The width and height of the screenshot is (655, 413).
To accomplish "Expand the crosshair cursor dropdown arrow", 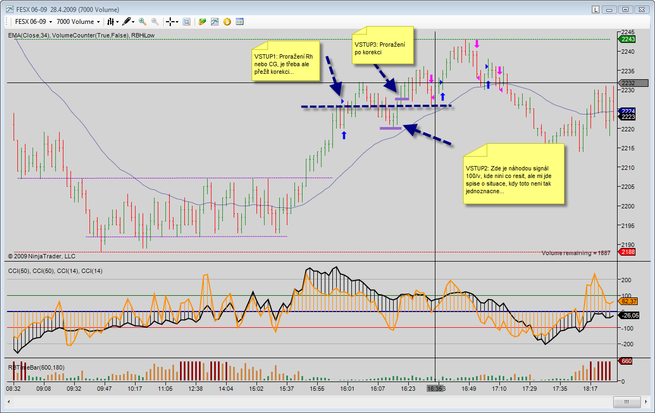I will pyautogui.click(x=177, y=22).
